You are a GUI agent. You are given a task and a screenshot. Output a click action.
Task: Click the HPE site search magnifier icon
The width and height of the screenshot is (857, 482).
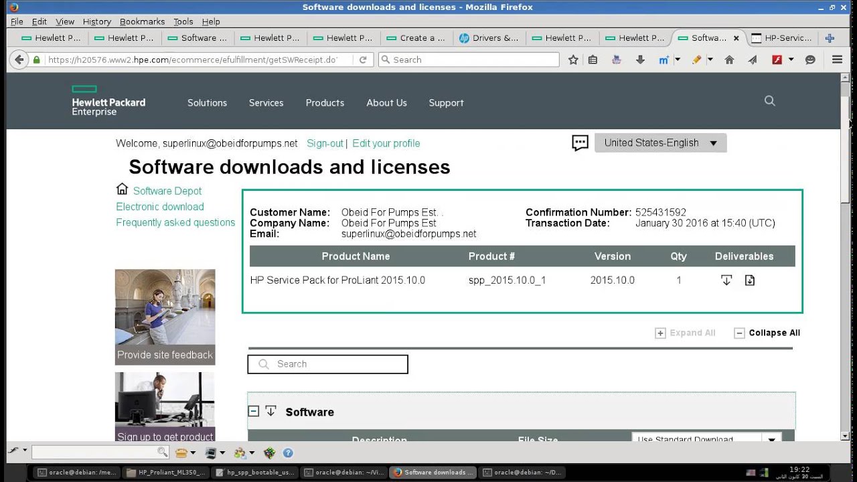(x=770, y=101)
